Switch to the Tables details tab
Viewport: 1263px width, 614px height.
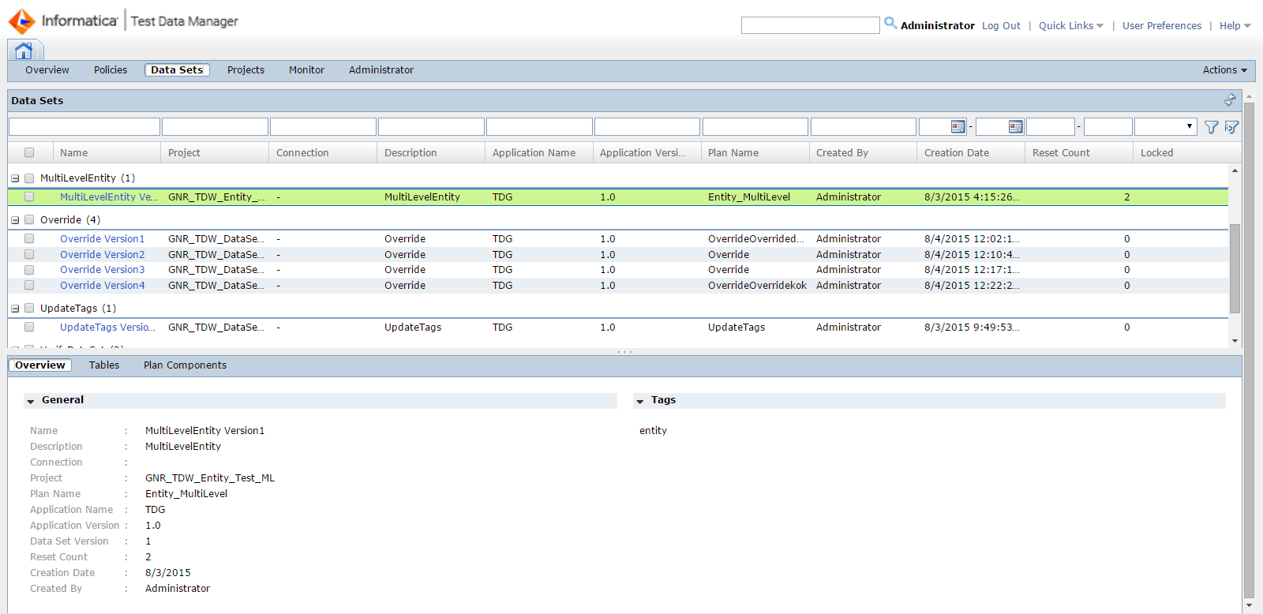coord(104,365)
